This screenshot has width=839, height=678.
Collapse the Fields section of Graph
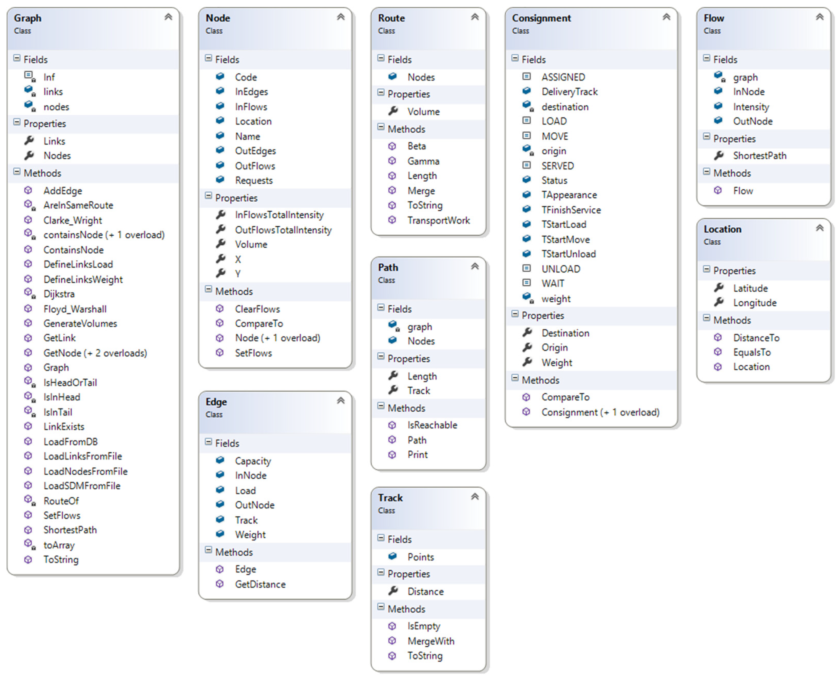(17, 58)
